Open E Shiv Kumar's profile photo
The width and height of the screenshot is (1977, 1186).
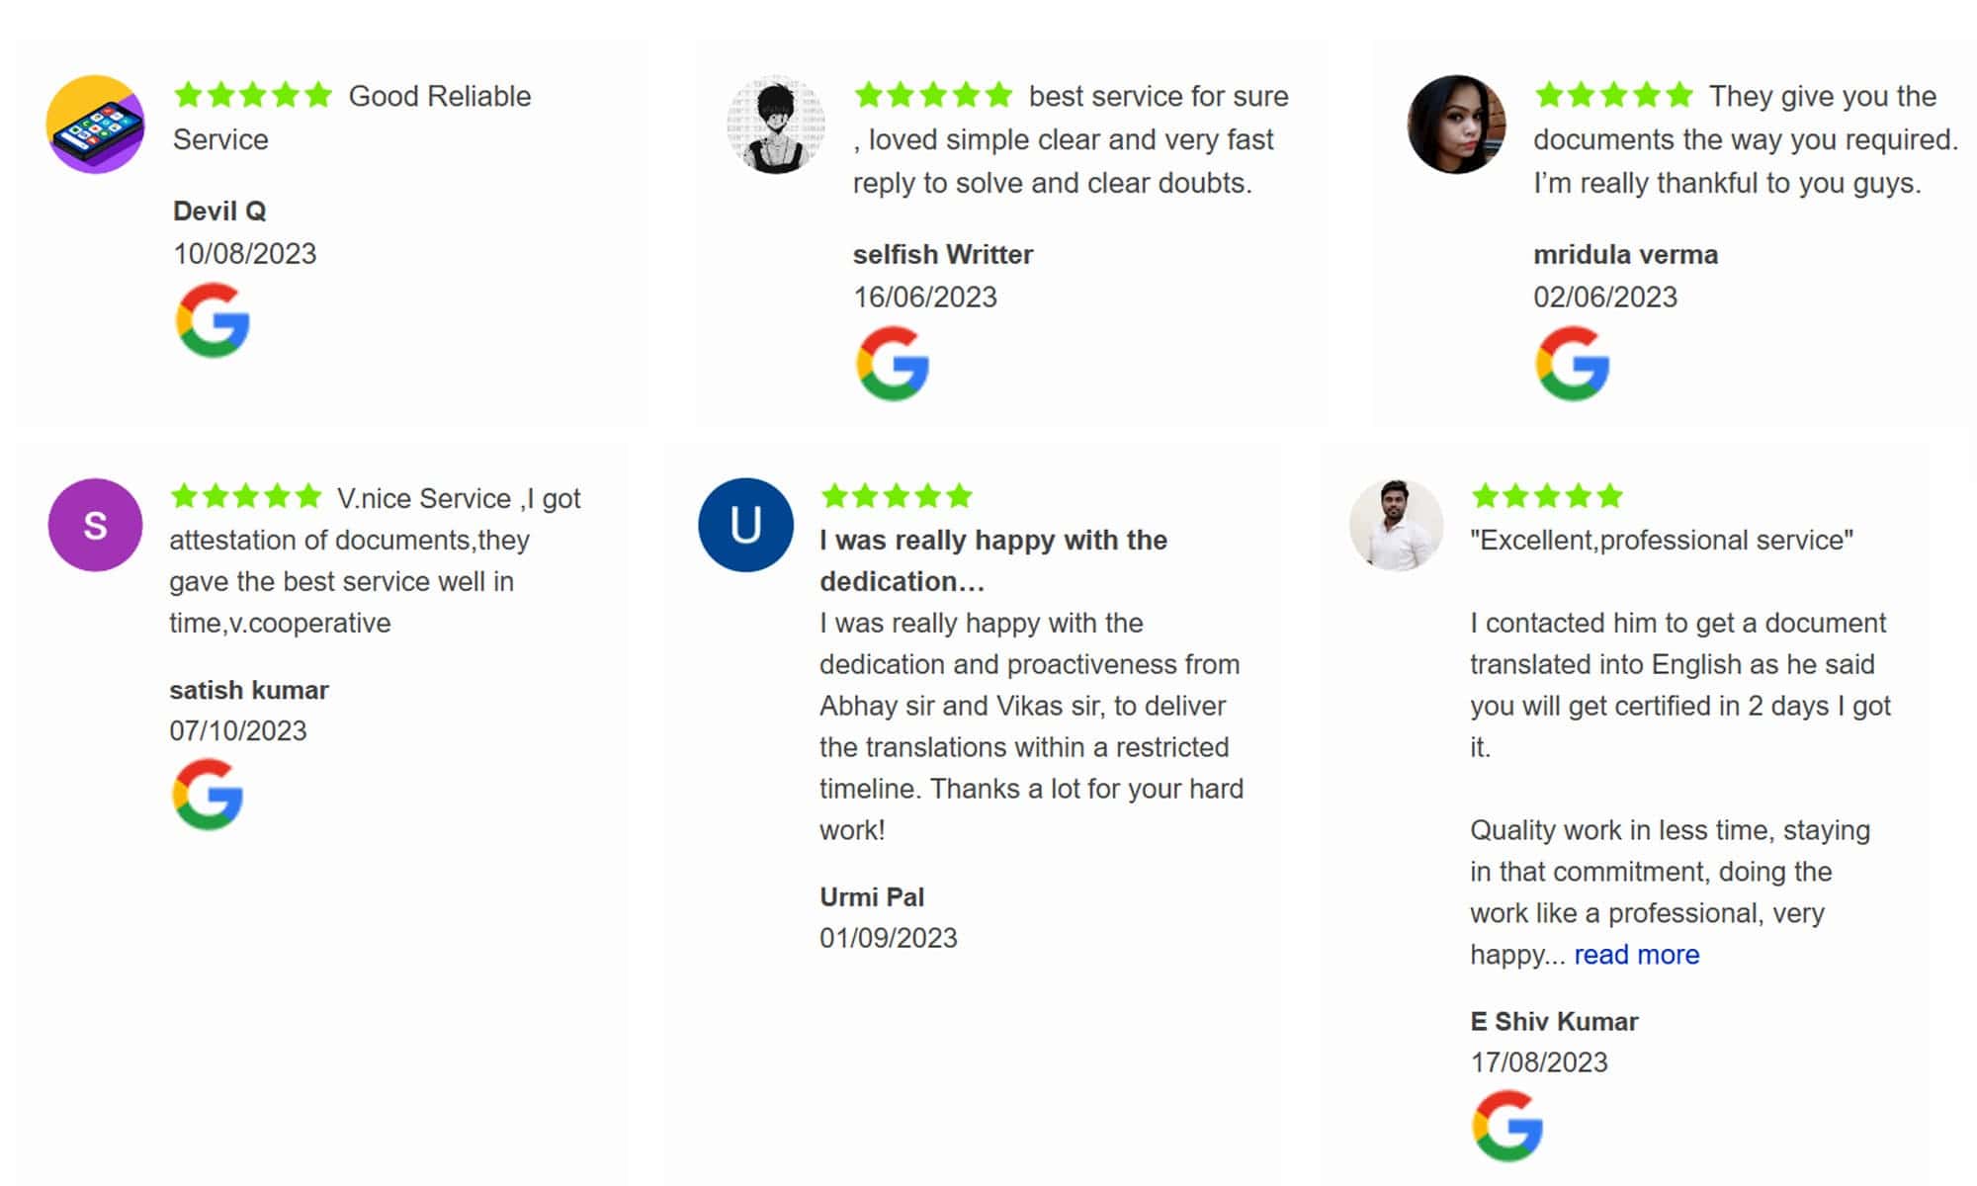(x=1396, y=525)
